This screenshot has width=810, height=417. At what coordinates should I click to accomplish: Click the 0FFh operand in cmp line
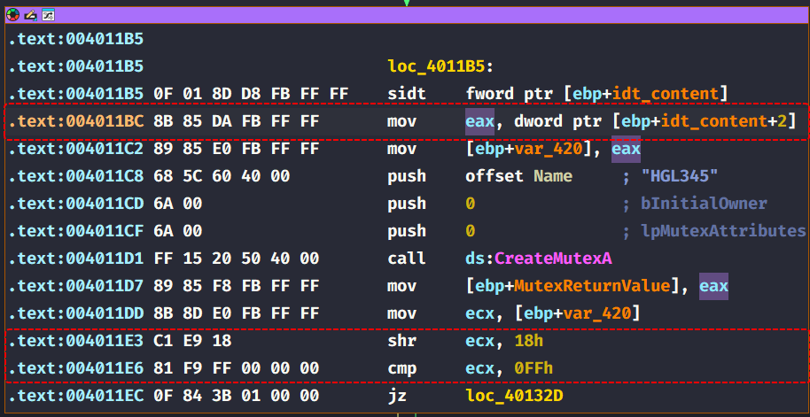tap(525, 368)
